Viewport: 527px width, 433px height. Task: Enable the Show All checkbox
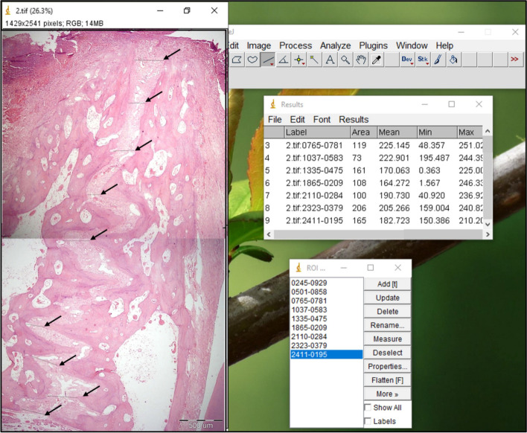tap(368, 408)
